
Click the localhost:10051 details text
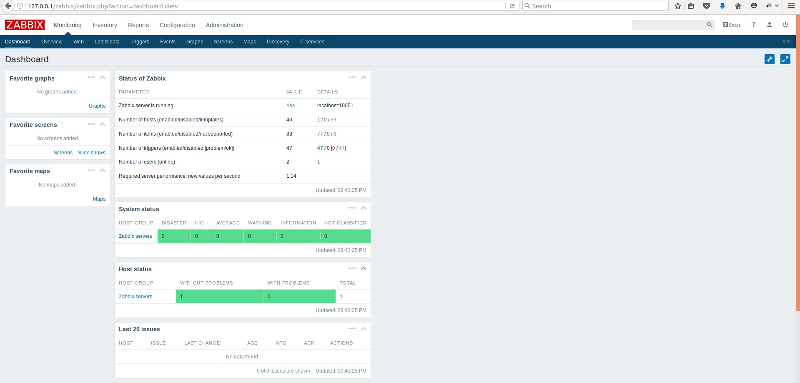(x=335, y=106)
